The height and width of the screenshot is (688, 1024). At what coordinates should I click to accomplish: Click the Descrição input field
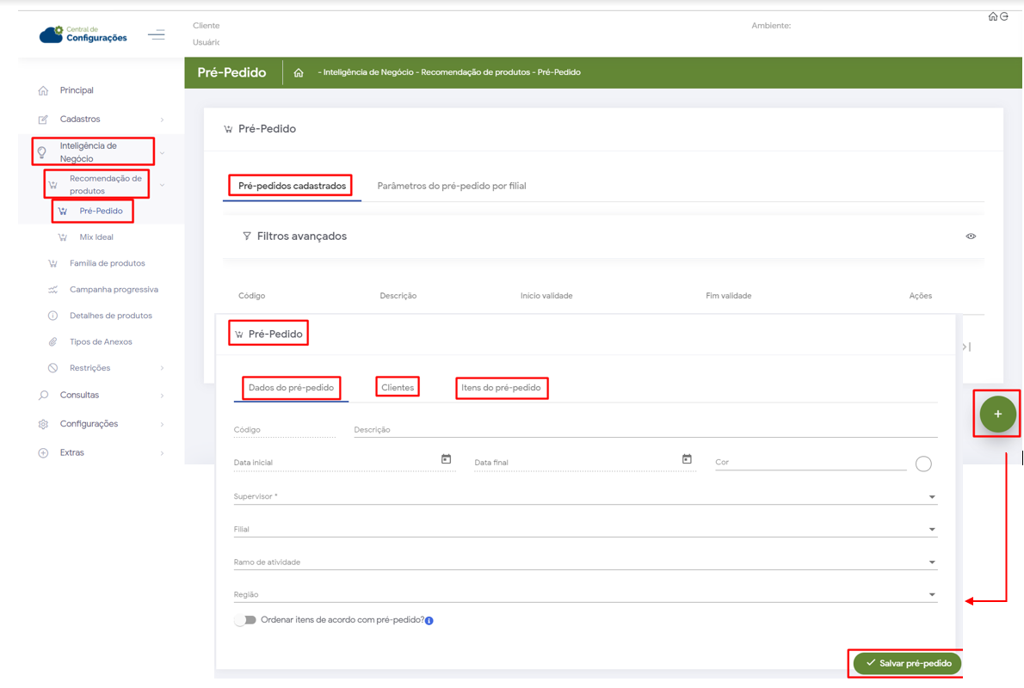coord(645,430)
